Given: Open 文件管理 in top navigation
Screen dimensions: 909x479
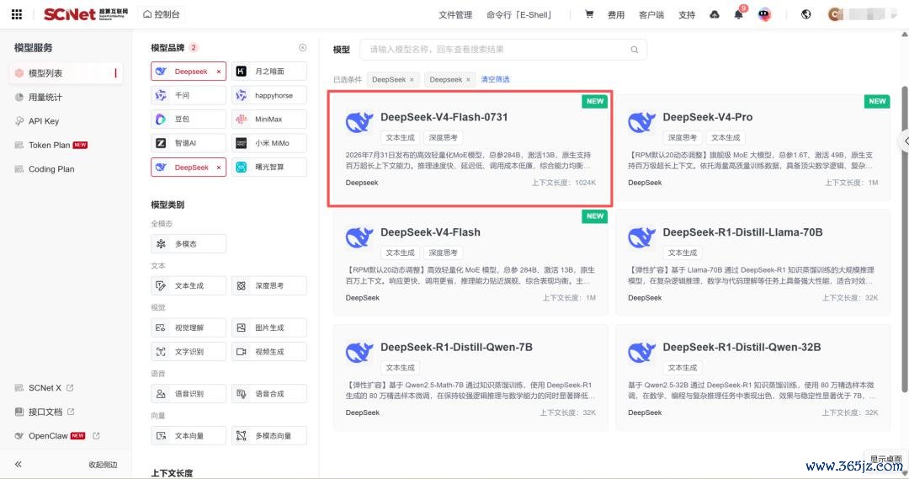Looking at the screenshot, I should point(455,15).
